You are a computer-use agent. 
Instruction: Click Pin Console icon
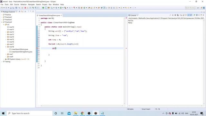pyautogui.click(x=194, y=15)
